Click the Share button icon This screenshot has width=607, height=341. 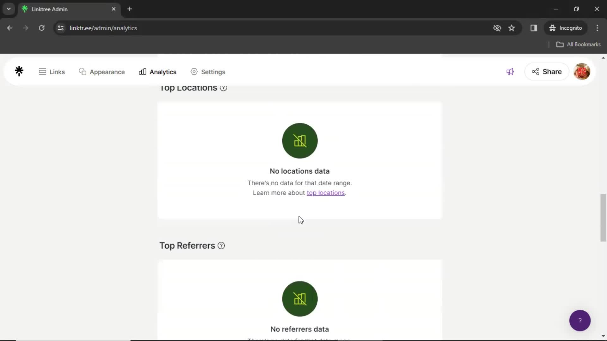tap(536, 72)
